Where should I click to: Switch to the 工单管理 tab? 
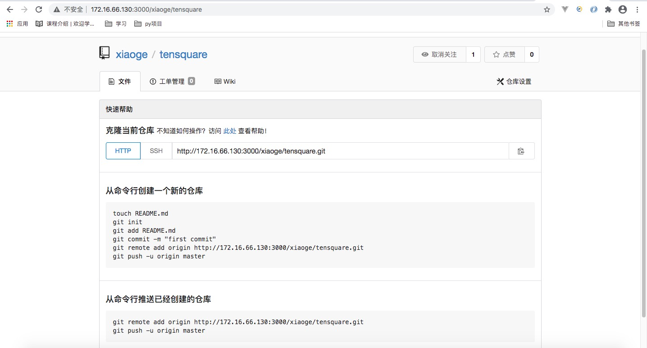[x=172, y=81]
